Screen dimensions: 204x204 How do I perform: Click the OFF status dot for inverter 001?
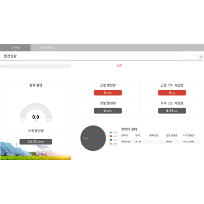point(136,142)
